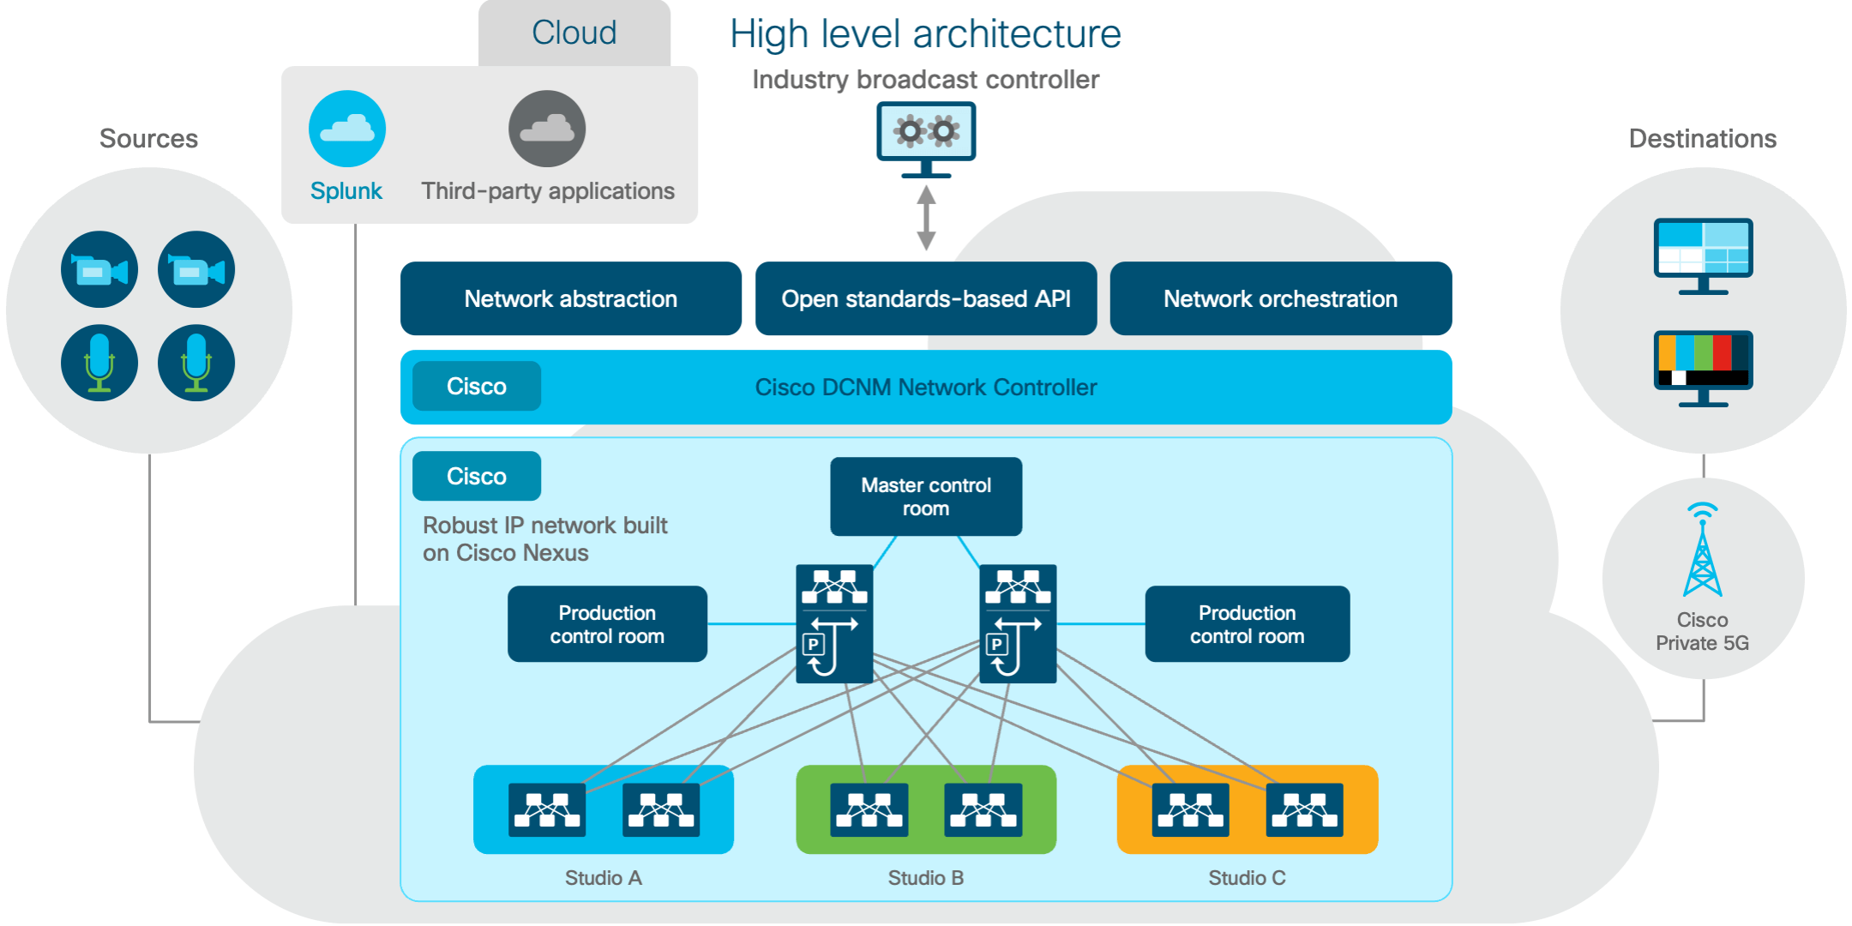Click Studio B's right leaf switch icon
This screenshot has height=926, width=1852.
pyautogui.click(x=983, y=809)
